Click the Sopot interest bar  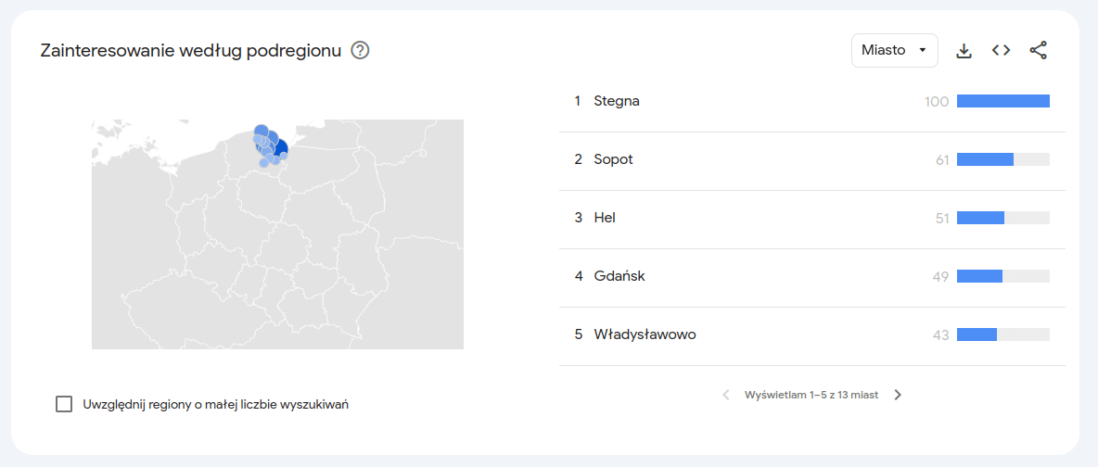pos(1002,159)
